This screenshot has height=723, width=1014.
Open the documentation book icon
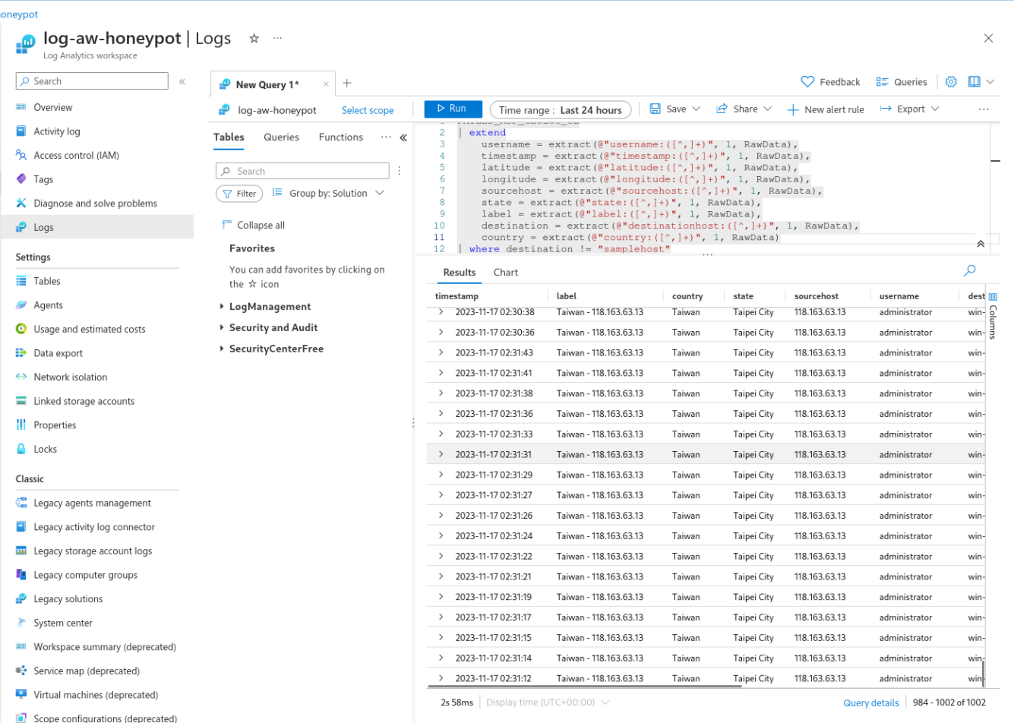click(x=975, y=81)
